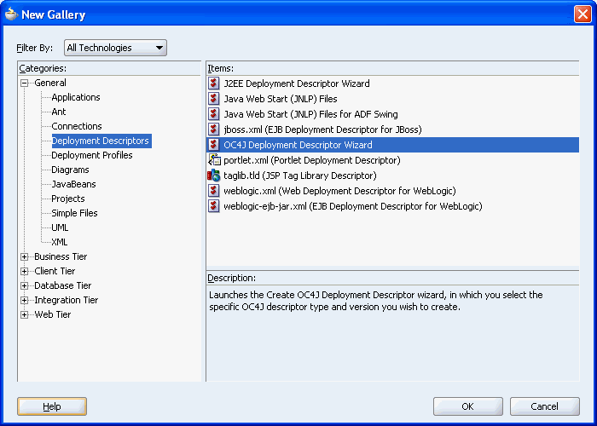Select the Client Tier label
The width and height of the screenshot is (597, 426).
[x=55, y=271]
